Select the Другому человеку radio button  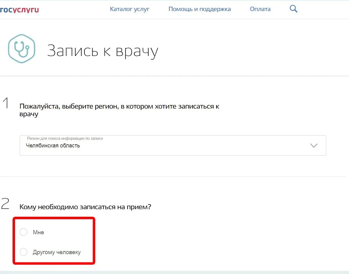pyautogui.click(x=23, y=252)
